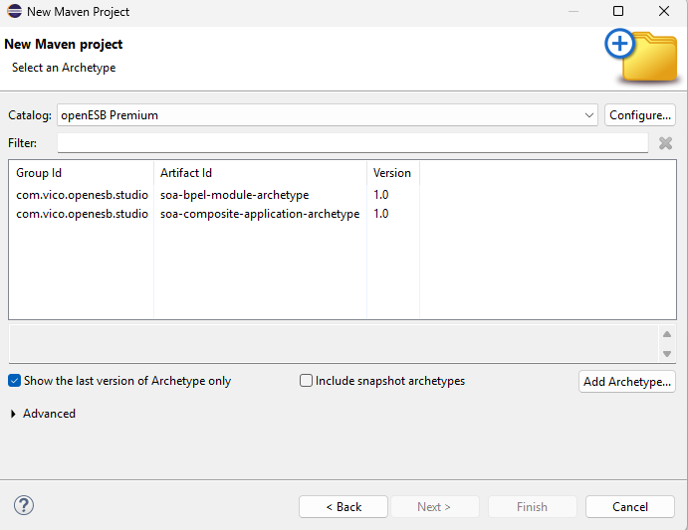This screenshot has height=530, width=688.
Task: Expand the Advanced section
Action: tap(13, 414)
